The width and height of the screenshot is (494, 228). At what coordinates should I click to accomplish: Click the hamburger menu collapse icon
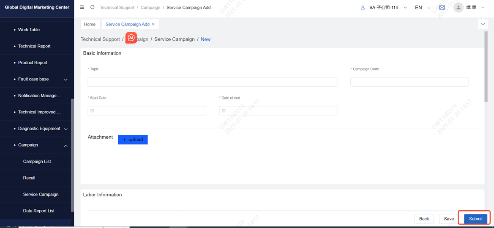[82, 8]
